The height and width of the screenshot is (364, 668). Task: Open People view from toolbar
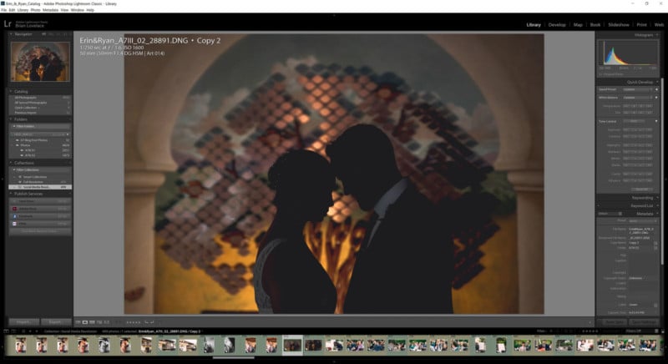point(107,322)
